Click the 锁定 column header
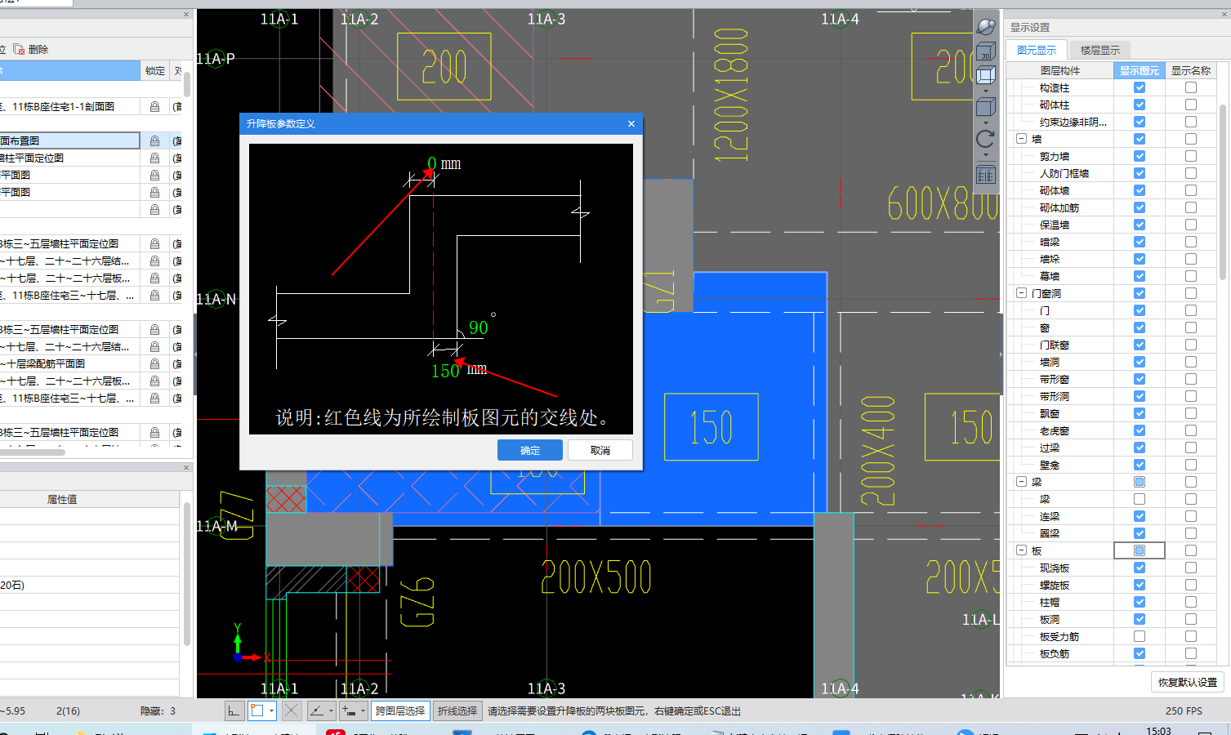This screenshot has width=1231, height=735. [x=155, y=70]
